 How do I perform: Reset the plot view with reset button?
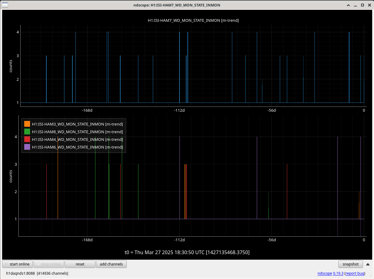click(x=80, y=264)
